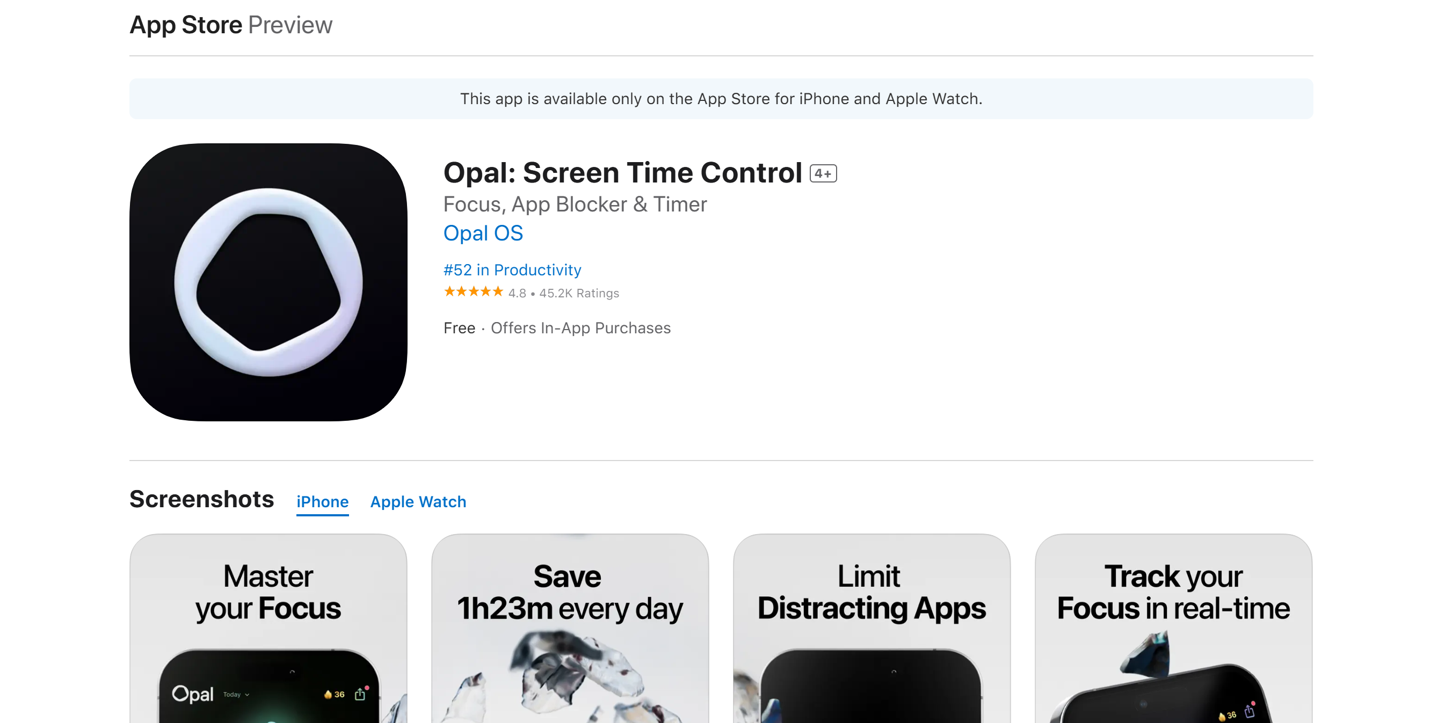The height and width of the screenshot is (723, 1438).
Task: Click the share icon in first screenshot
Action: (360, 694)
